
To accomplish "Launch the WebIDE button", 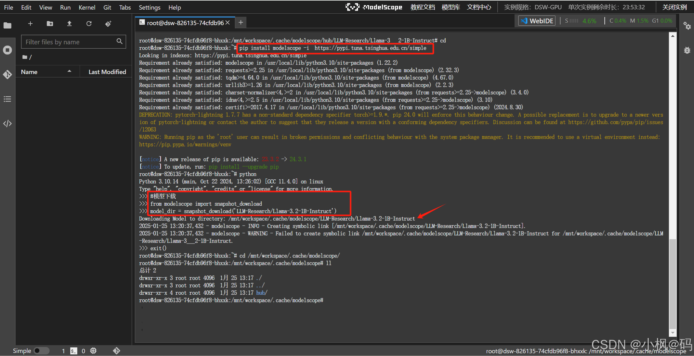I will [537, 21].
